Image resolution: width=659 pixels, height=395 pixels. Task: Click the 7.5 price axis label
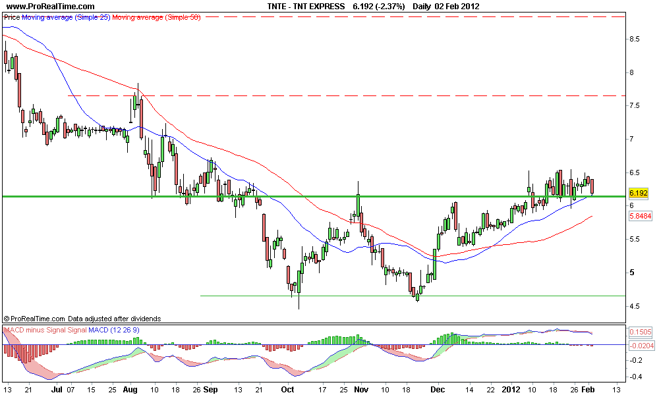tap(634, 105)
